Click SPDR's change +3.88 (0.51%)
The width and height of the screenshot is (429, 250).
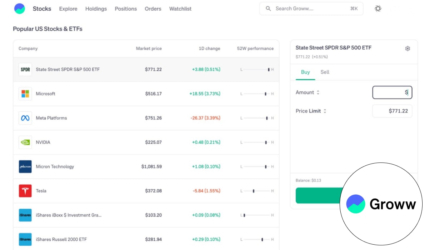coord(206,69)
